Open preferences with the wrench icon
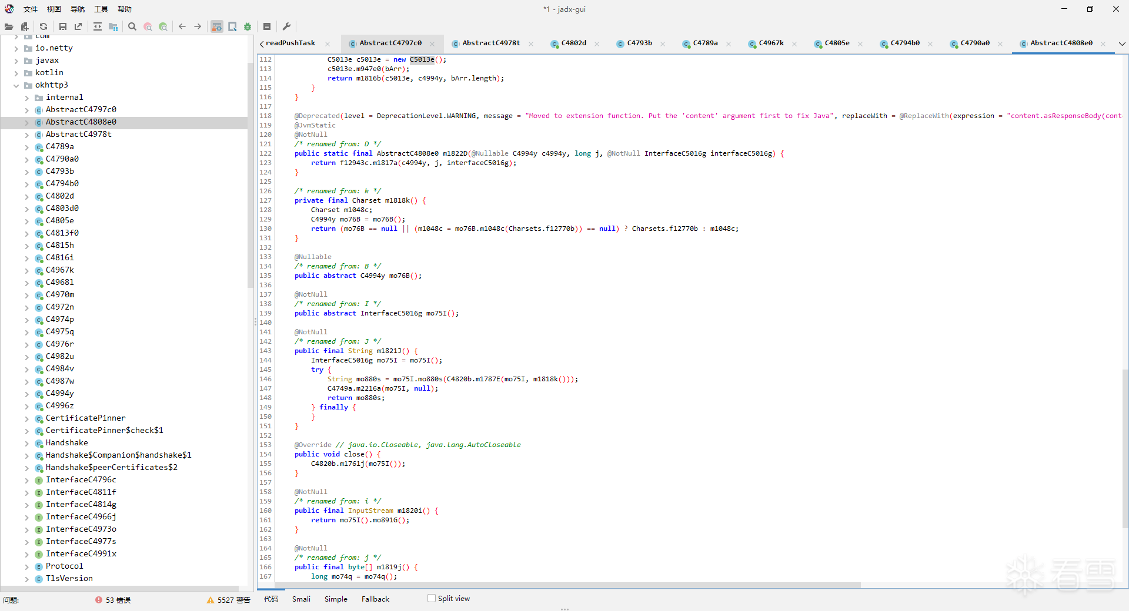The width and height of the screenshot is (1129, 611). pyautogui.click(x=286, y=26)
